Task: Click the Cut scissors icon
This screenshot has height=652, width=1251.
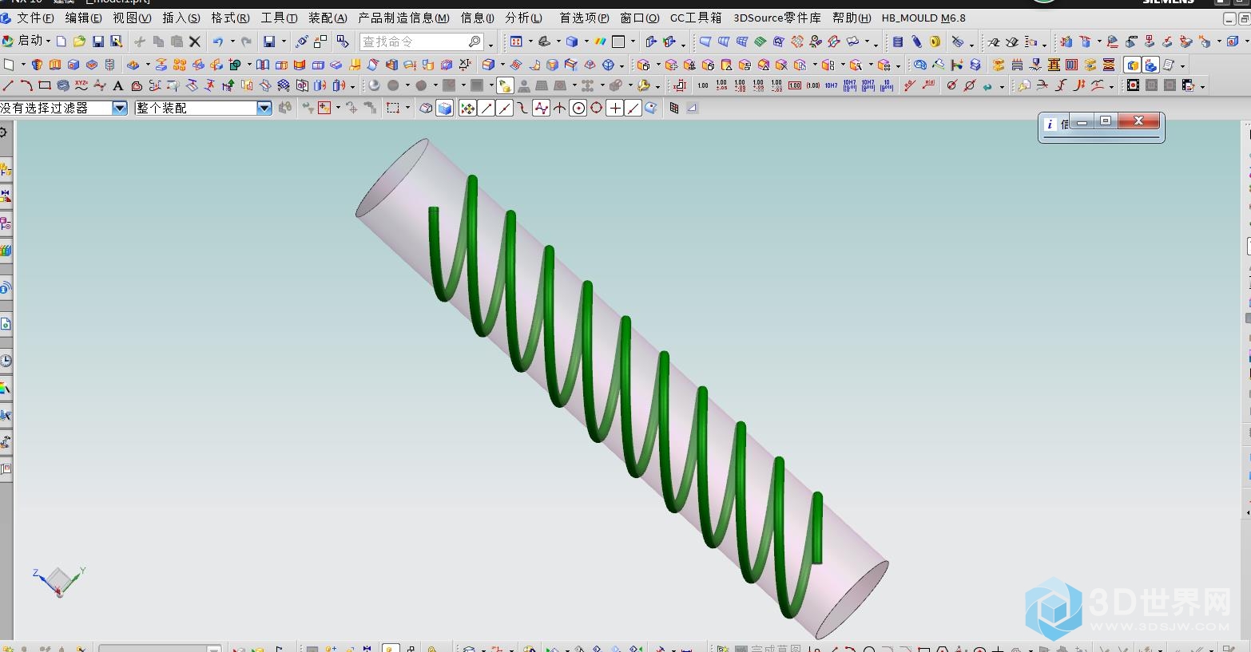Action: point(139,41)
